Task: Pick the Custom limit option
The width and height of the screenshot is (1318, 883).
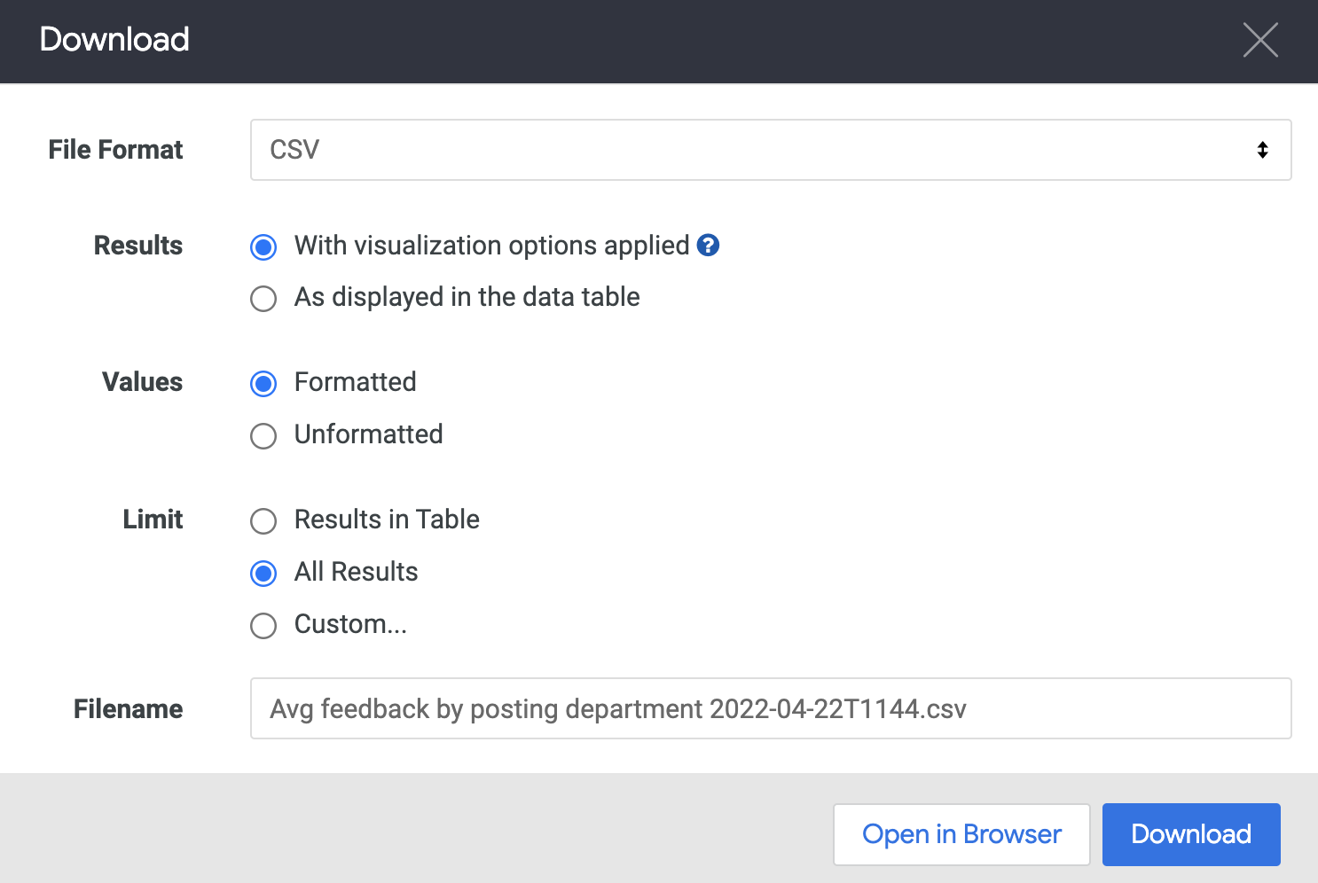Action: tap(263, 626)
